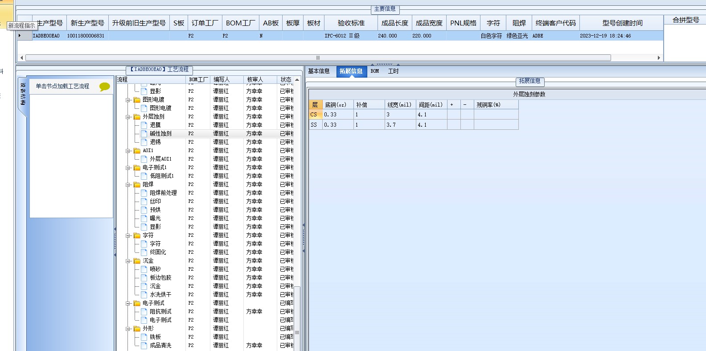Screen dimensions: 706x351
Task: Collapse the 电子测试 folder node
Action: pos(128,303)
